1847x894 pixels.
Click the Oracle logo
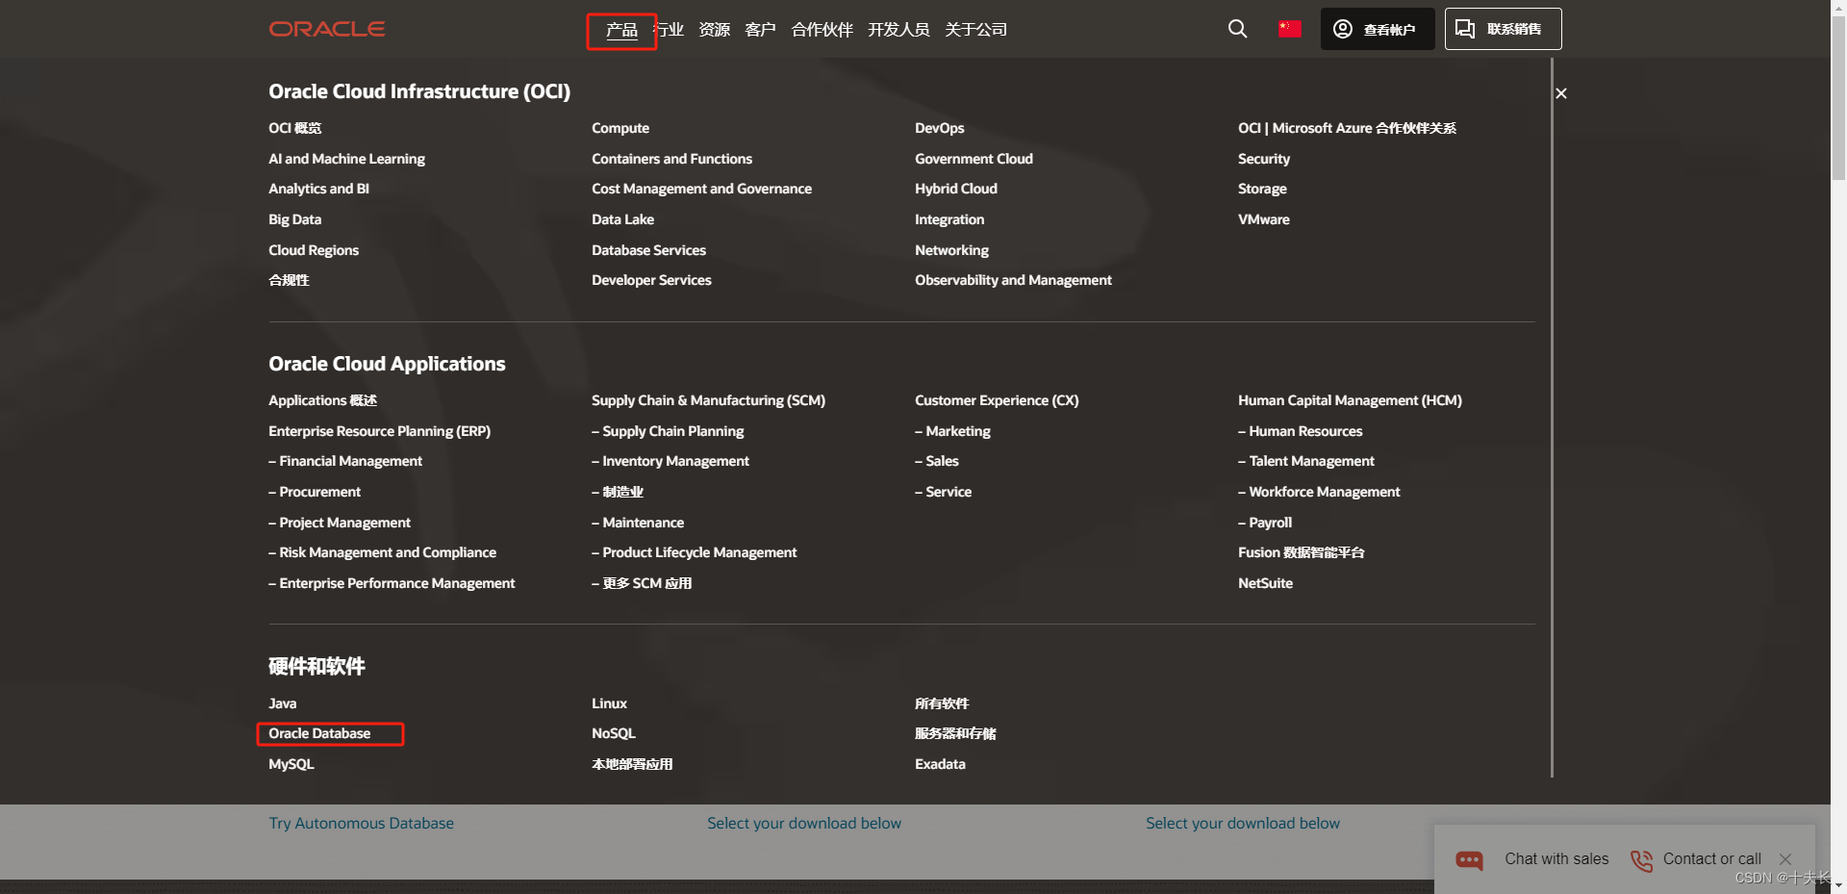point(326,29)
